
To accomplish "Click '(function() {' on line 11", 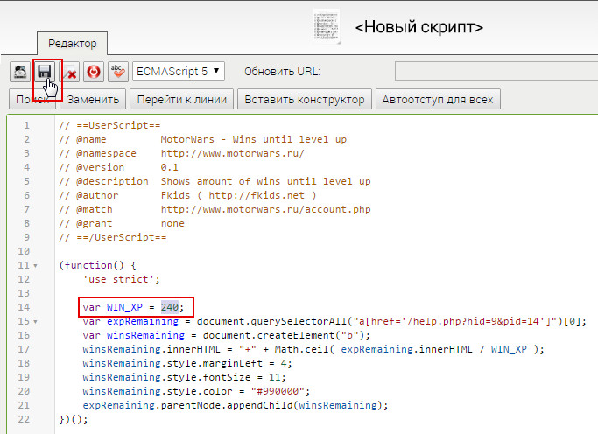I will pyautogui.click(x=98, y=265).
